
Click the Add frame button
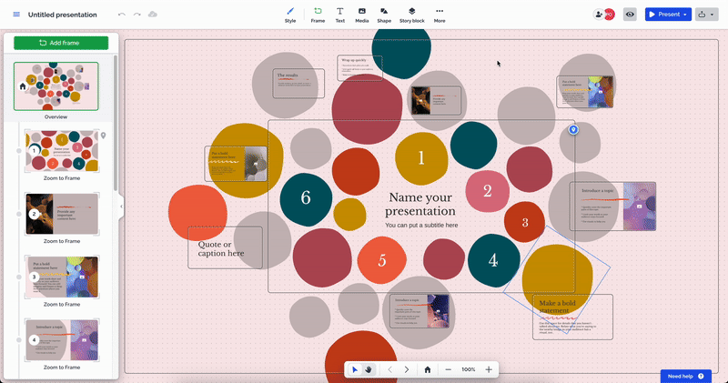61,43
